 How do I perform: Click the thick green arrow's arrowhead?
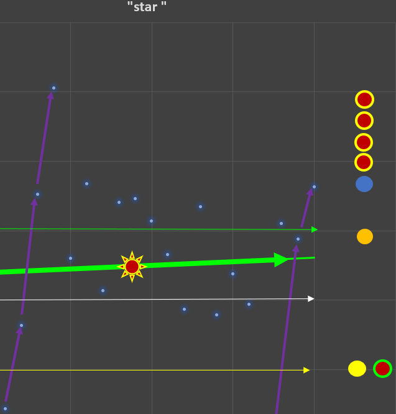281,260
